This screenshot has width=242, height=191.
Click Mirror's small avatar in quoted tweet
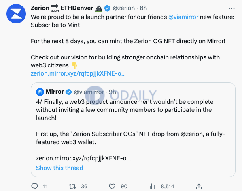[x=40, y=92]
